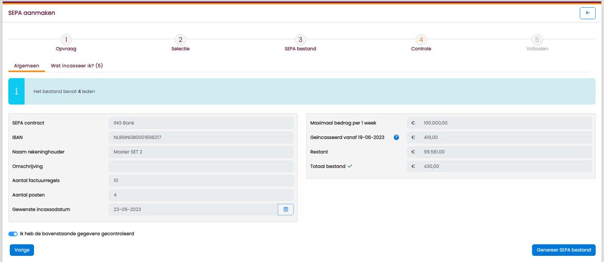Click the euro sign beside Maximaal bedrag
This screenshot has width=604, height=262.
413,123
